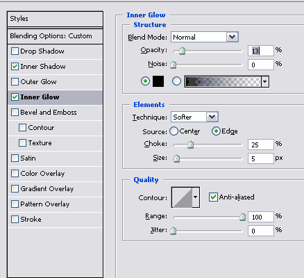
Task: Open the Blend Mode dropdown
Action: pos(205,37)
